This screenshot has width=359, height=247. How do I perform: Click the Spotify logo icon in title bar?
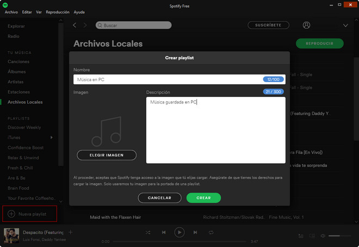[x=5, y=5]
